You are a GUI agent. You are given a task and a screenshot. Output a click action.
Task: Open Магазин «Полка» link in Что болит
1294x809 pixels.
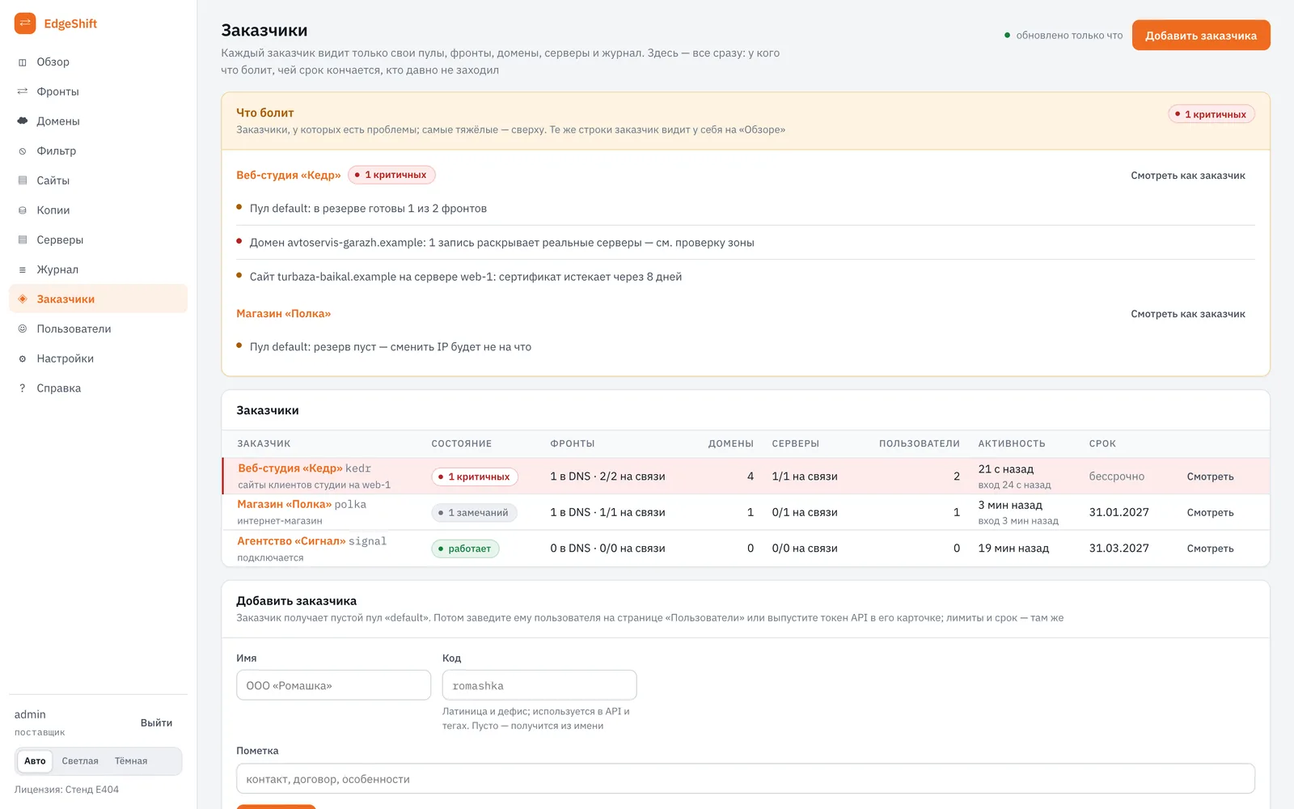284,313
